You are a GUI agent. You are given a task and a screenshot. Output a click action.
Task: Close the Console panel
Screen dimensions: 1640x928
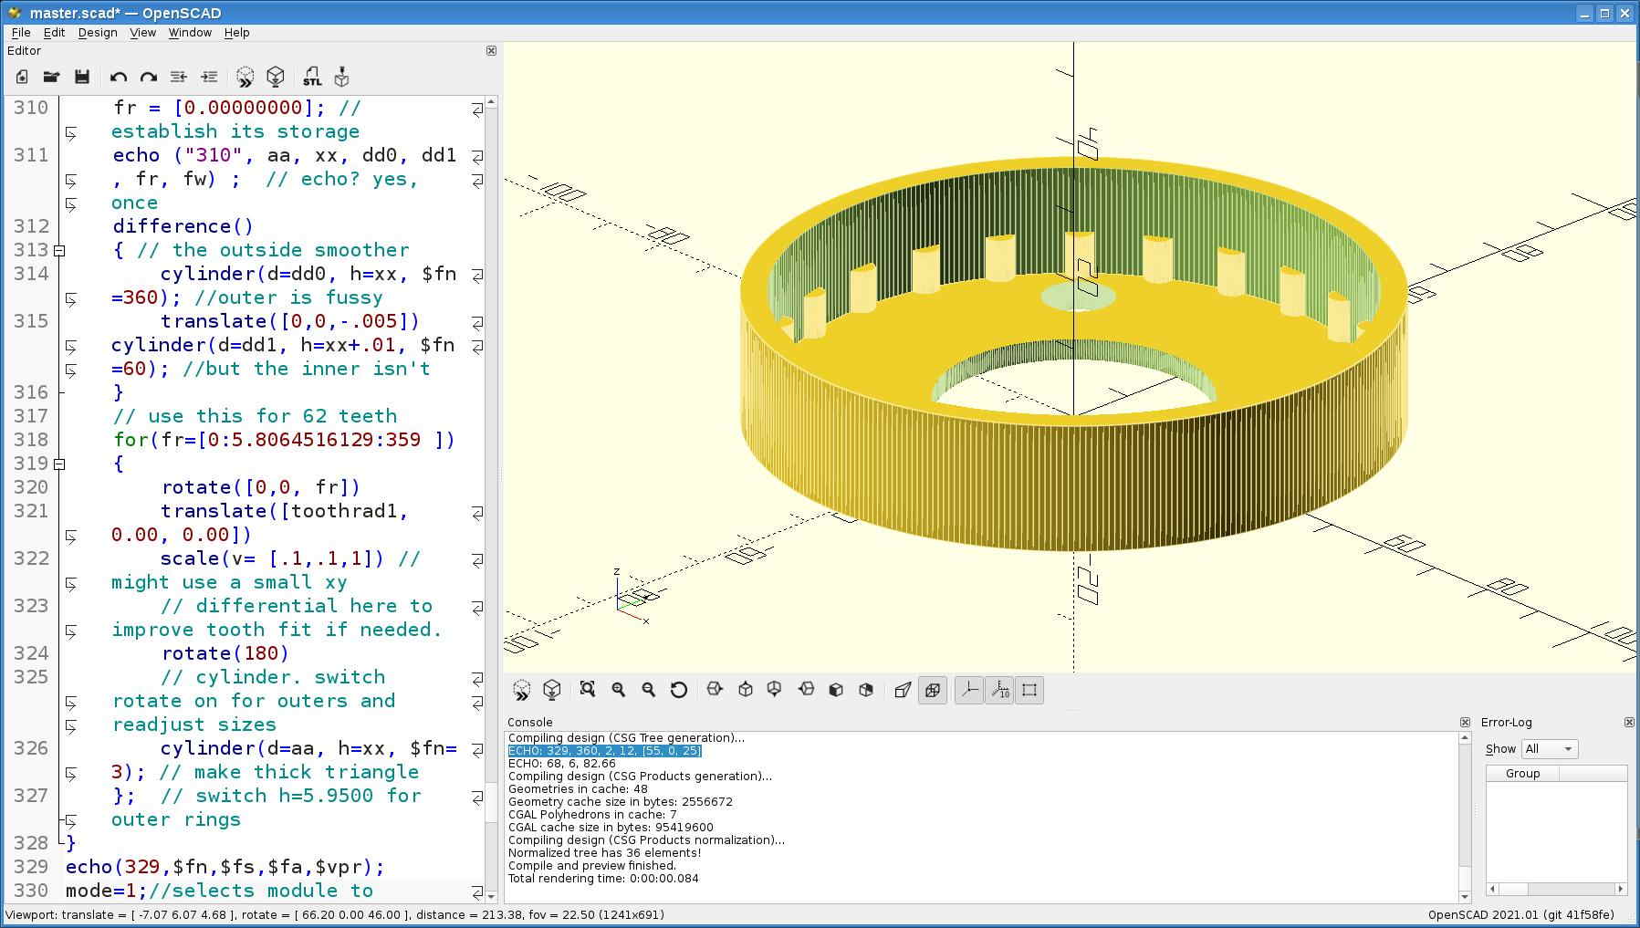click(x=1465, y=722)
